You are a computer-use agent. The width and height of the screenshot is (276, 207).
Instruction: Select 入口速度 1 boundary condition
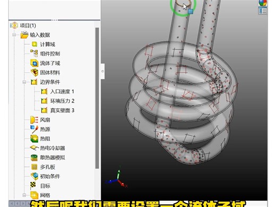coord(62,91)
